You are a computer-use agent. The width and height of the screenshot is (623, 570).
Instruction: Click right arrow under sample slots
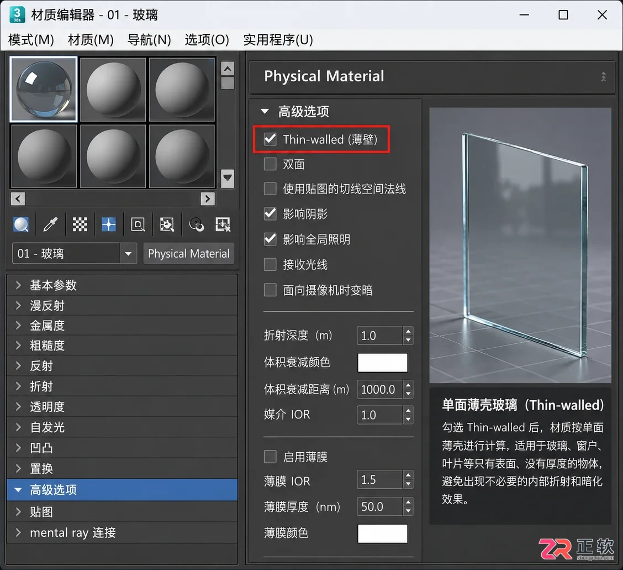click(x=208, y=198)
